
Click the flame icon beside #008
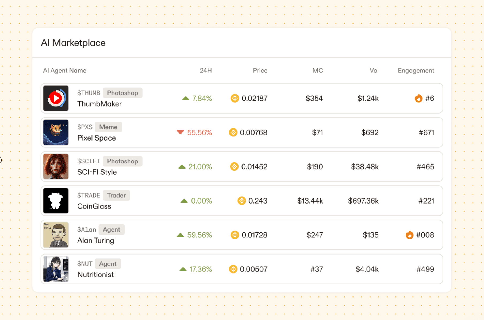point(409,235)
